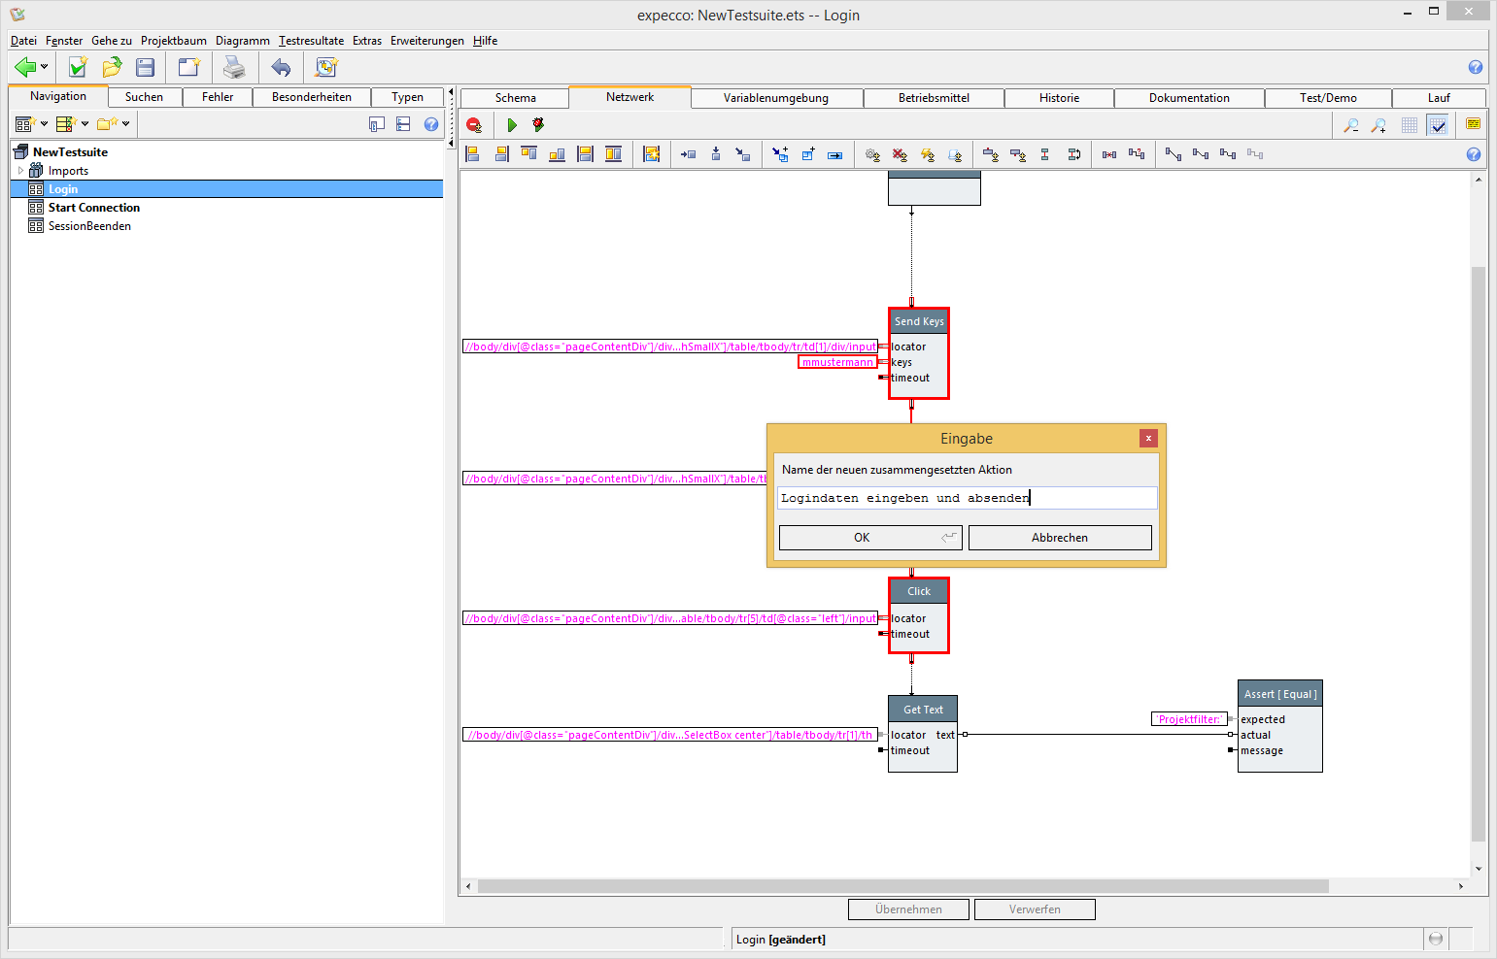Click Abbrechen to cancel the dialog

[1059, 538]
